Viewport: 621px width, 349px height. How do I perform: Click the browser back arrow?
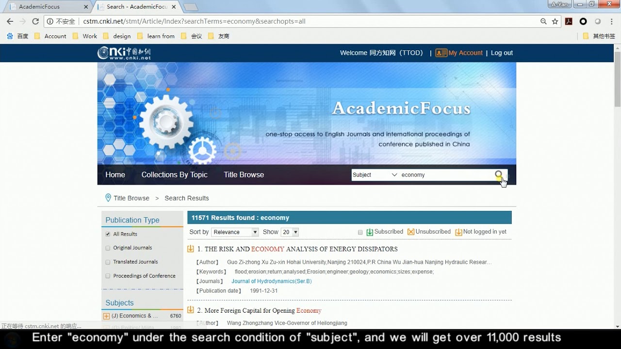coord(10,21)
